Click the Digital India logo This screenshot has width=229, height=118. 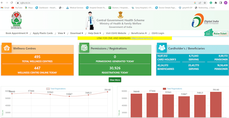205,20
